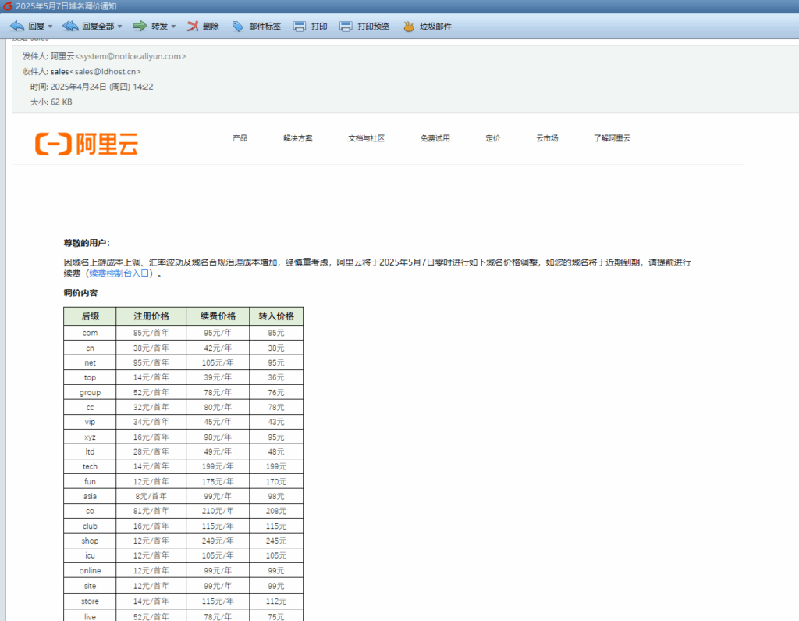Open print preview (打印预览) icon
The height and width of the screenshot is (621, 799).
click(x=346, y=26)
